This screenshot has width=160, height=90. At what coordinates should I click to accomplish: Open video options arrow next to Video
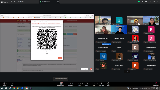tap(15, 83)
